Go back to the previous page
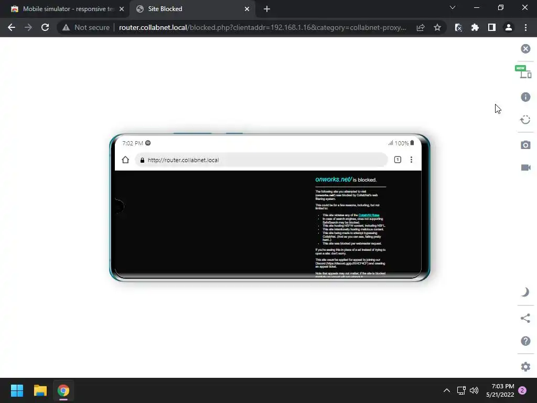This screenshot has height=403, width=537. pyautogui.click(x=12, y=27)
